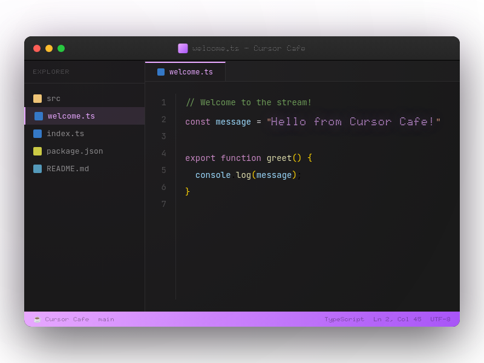Viewport: 484px width, 363px height.
Task: Click the src folder icon in Explorer
Action: [x=38, y=98]
